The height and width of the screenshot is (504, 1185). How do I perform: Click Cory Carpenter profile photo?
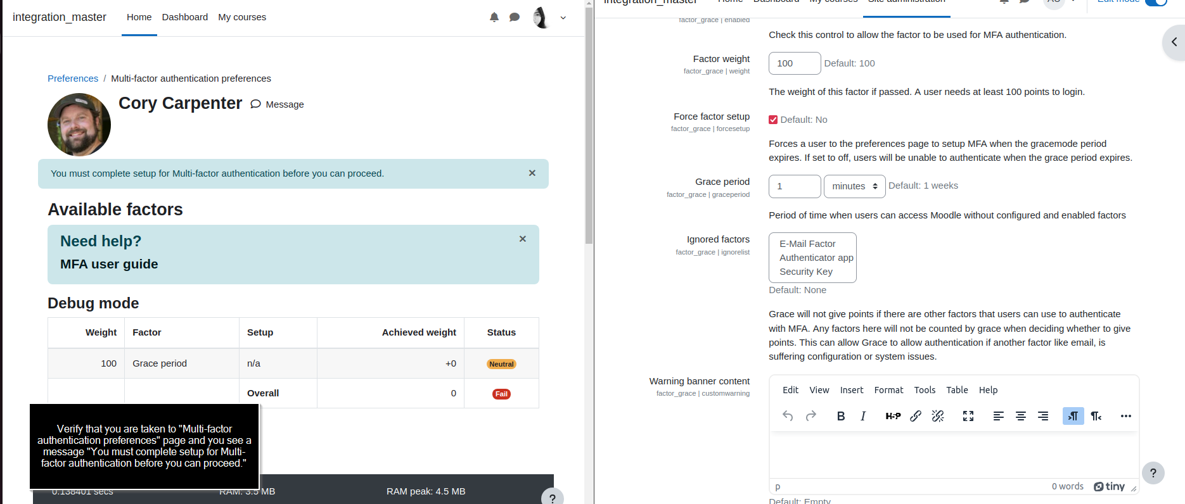tap(79, 125)
